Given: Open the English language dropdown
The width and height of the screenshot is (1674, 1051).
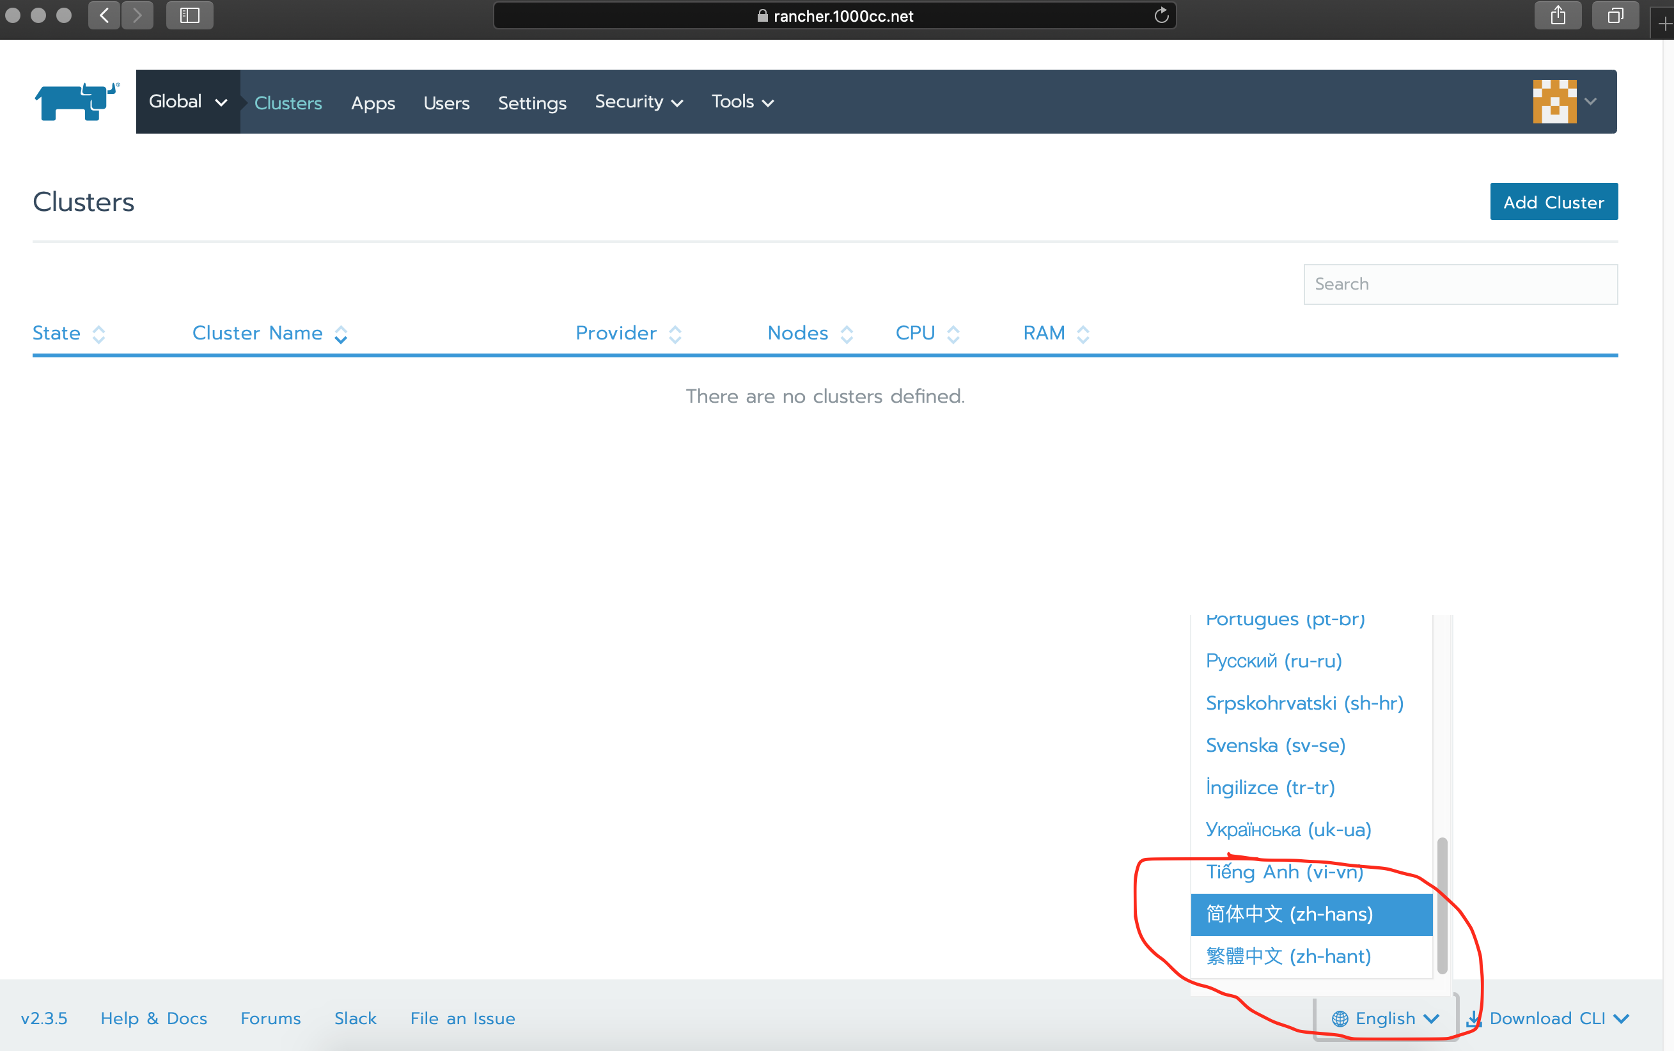Looking at the screenshot, I should [x=1385, y=1018].
